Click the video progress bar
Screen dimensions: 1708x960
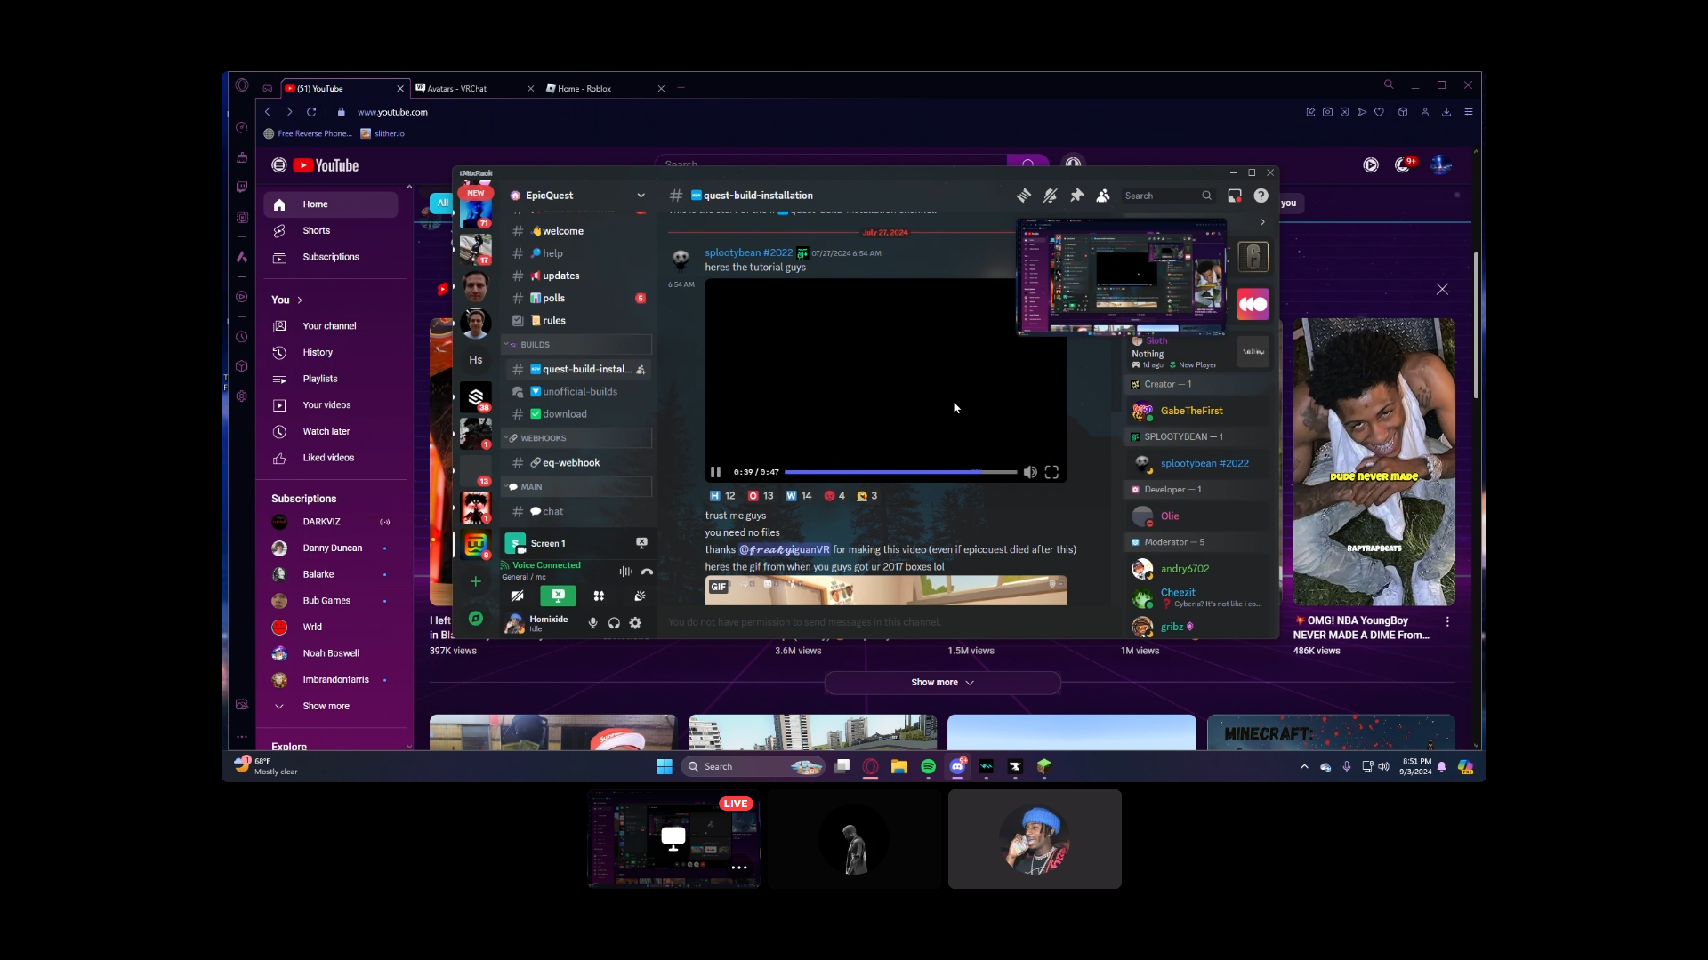coord(899,472)
